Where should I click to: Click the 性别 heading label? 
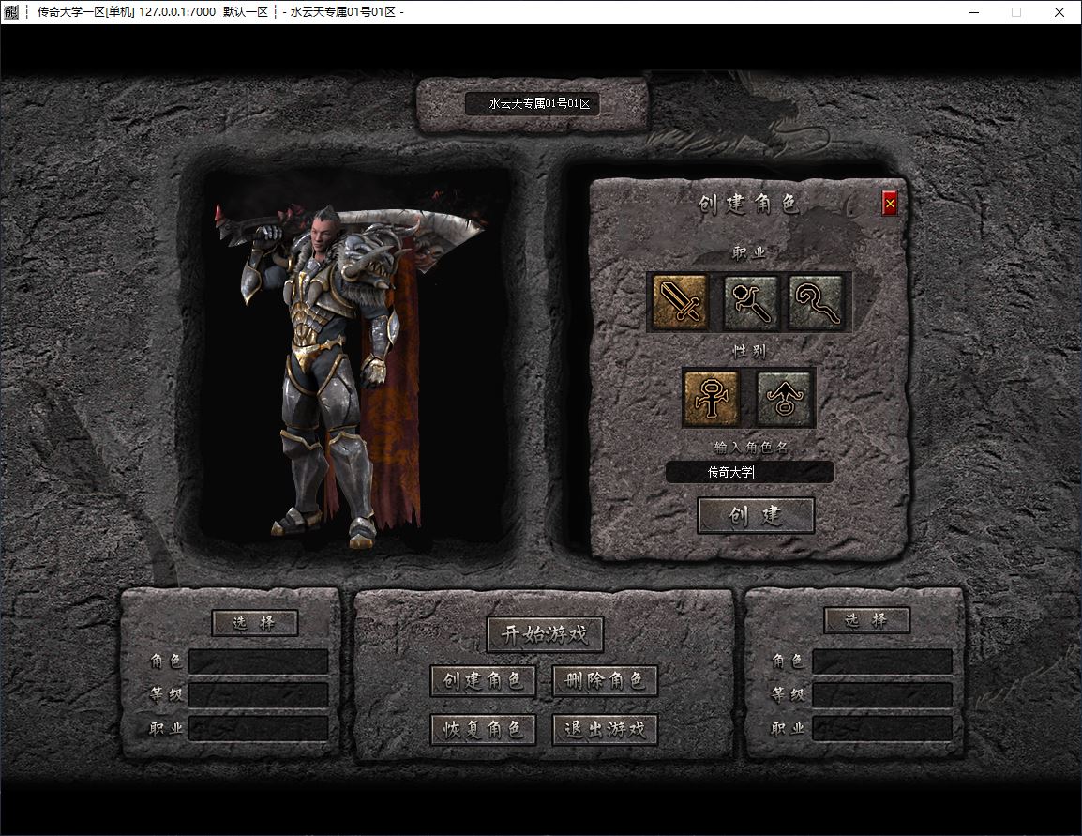pos(749,351)
